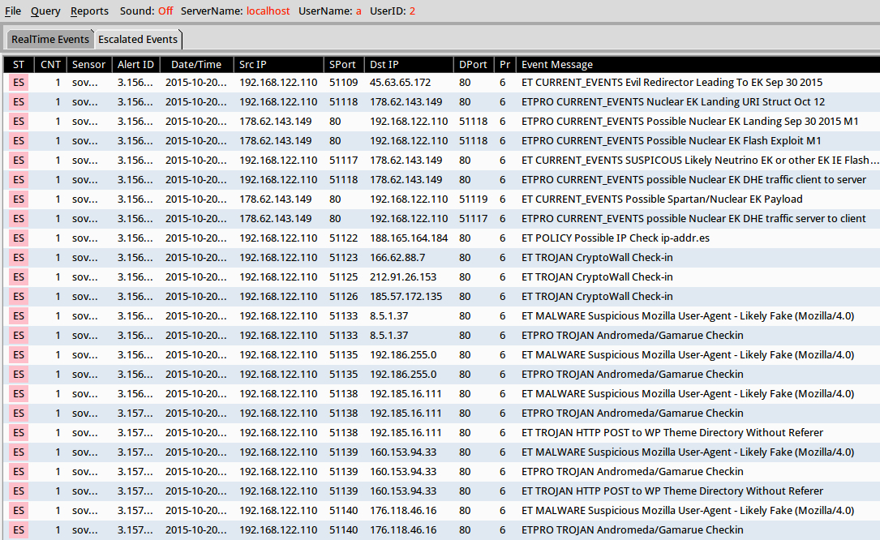This screenshot has height=540, width=880.
Task: Switch to the RealTime Events tab
Action: click(50, 40)
